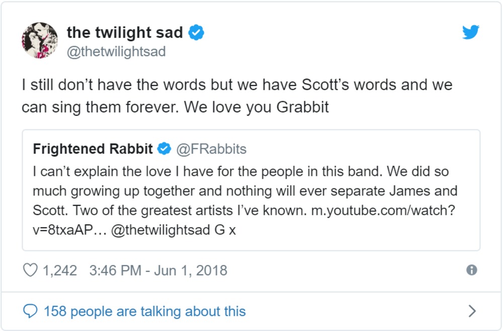Go to the @FRabbits handle

(210, 149)
